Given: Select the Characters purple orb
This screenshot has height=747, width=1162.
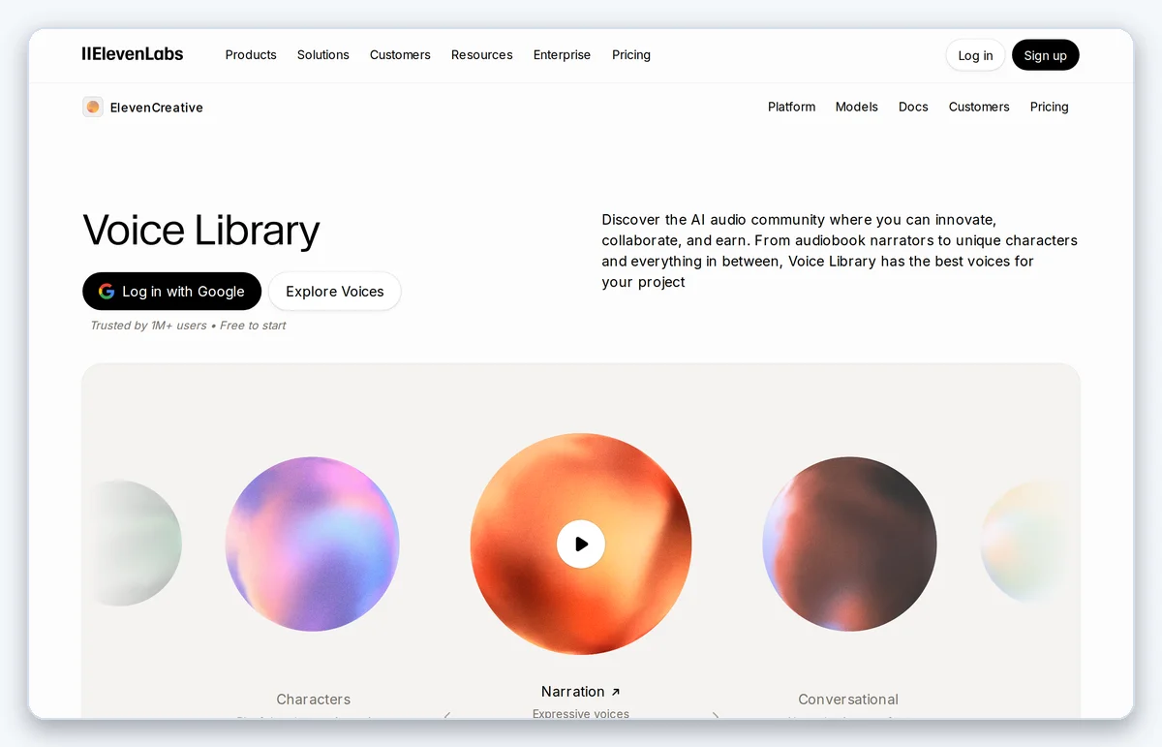Looking at the screenshot, I should [x=313, y=545].
